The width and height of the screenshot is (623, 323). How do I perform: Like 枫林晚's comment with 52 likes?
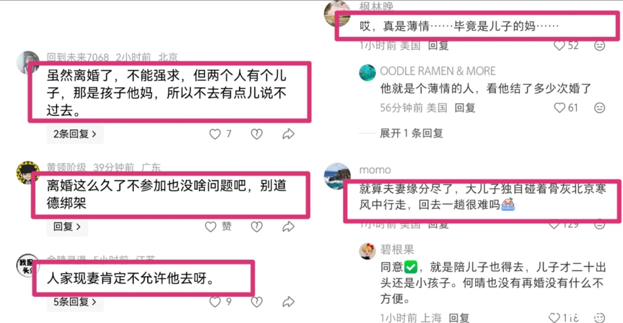click(x=560, y=46)
